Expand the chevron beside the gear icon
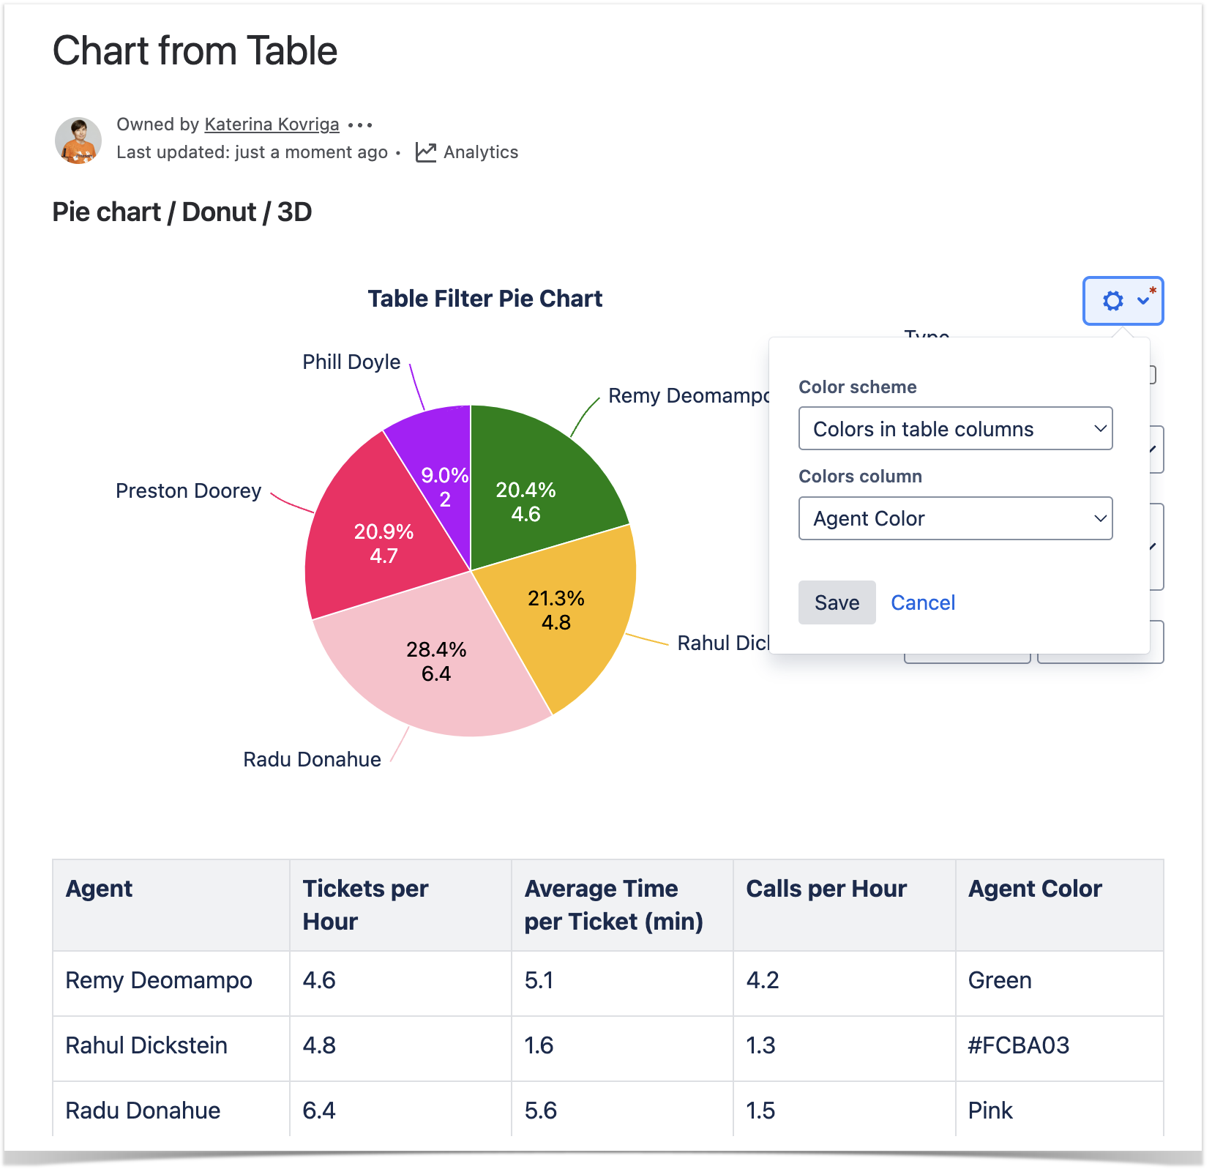1212x1172 pixels. tap(1142, 300)
